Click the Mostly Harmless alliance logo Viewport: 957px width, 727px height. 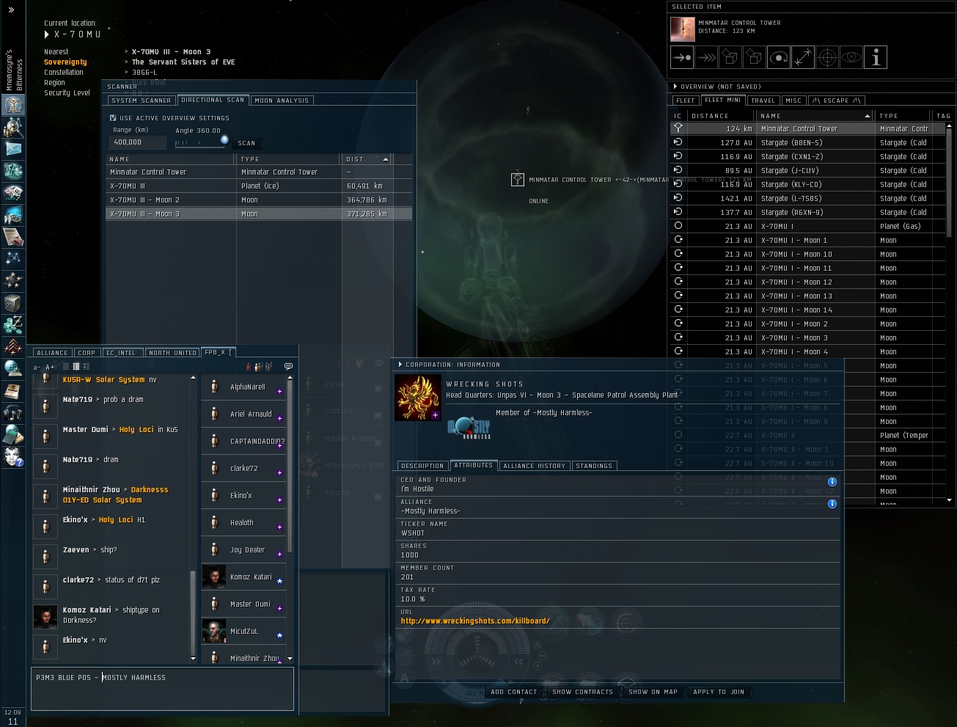(x=469, y=428)
